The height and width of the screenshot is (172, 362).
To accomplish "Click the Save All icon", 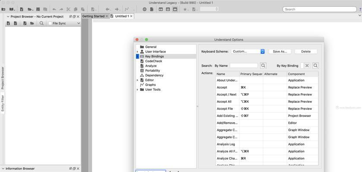I will tap(45, 9).
